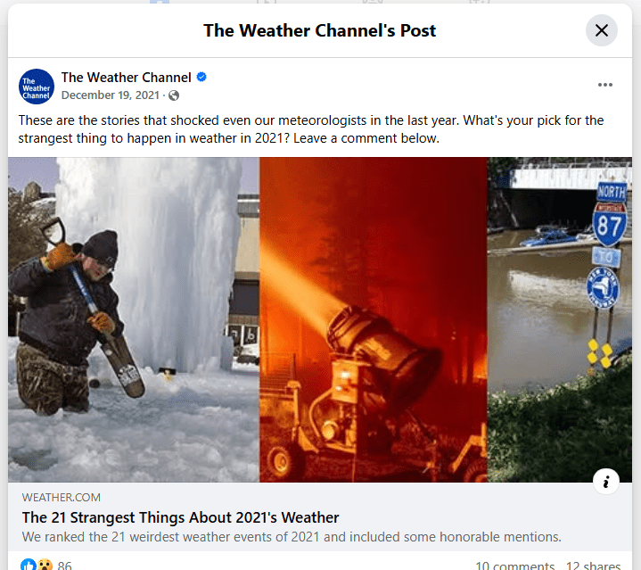Click the article description text
Screen dimensions: 641x570
pos(292,536)
